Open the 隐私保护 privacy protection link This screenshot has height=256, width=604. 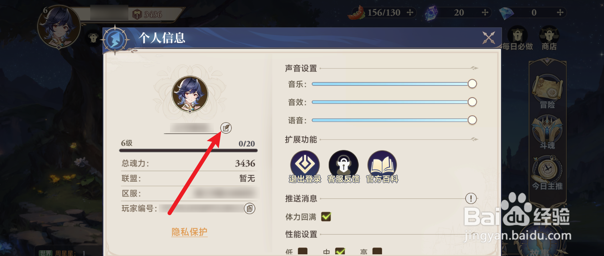click(x=189, y=232)
